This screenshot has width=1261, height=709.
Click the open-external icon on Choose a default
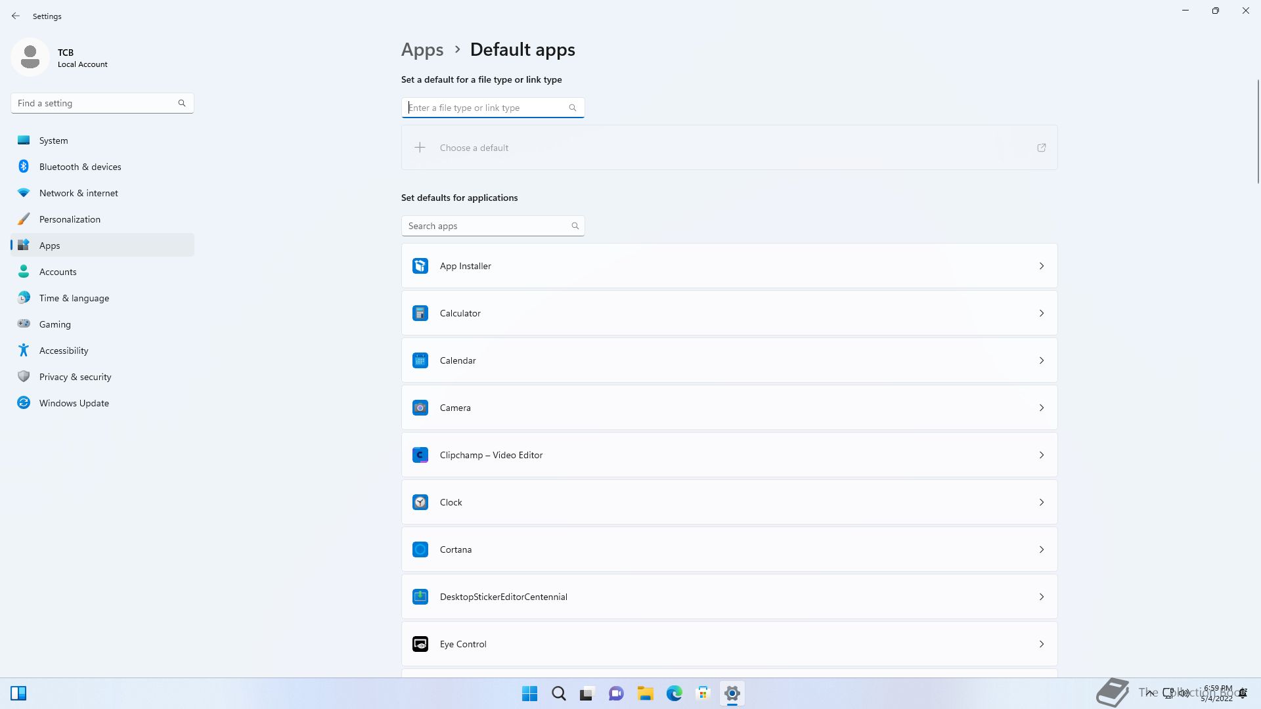[x=1042, y=148]
